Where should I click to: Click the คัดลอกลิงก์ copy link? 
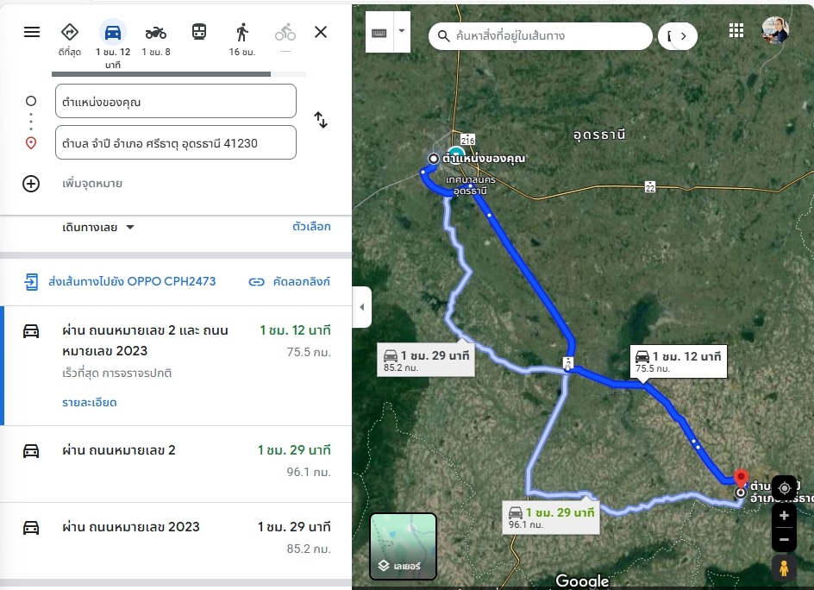[x=289, y=282]
